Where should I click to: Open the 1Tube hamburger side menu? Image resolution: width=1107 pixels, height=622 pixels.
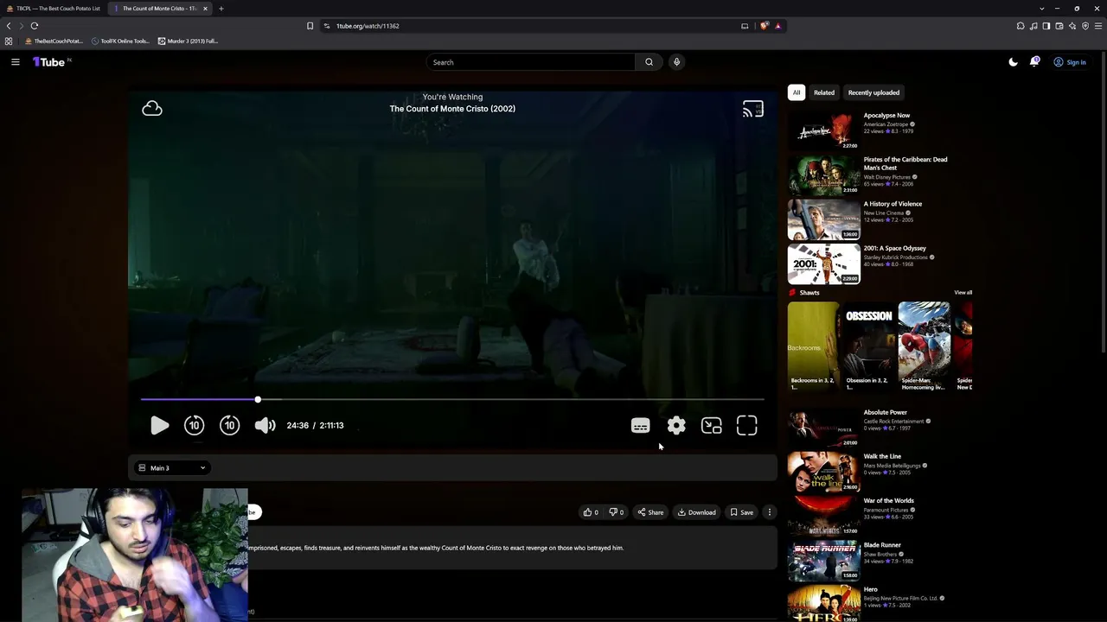16,62
